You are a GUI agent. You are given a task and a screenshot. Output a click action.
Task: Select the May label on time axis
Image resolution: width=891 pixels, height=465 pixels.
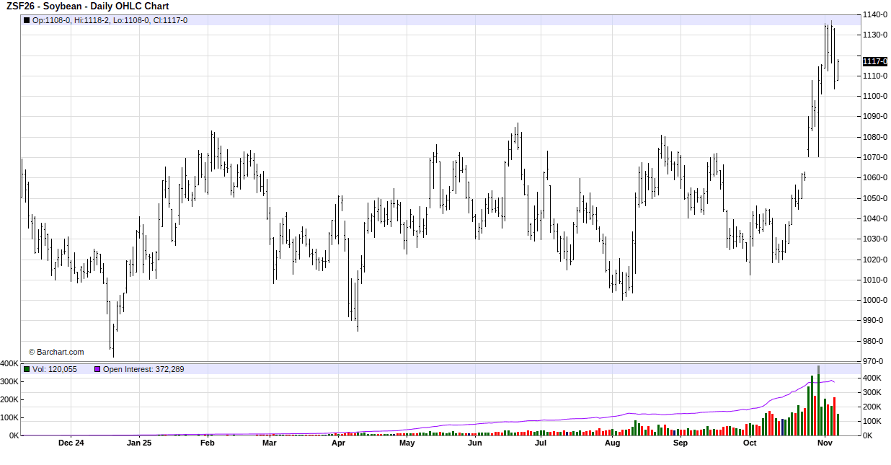pos(407,443)
